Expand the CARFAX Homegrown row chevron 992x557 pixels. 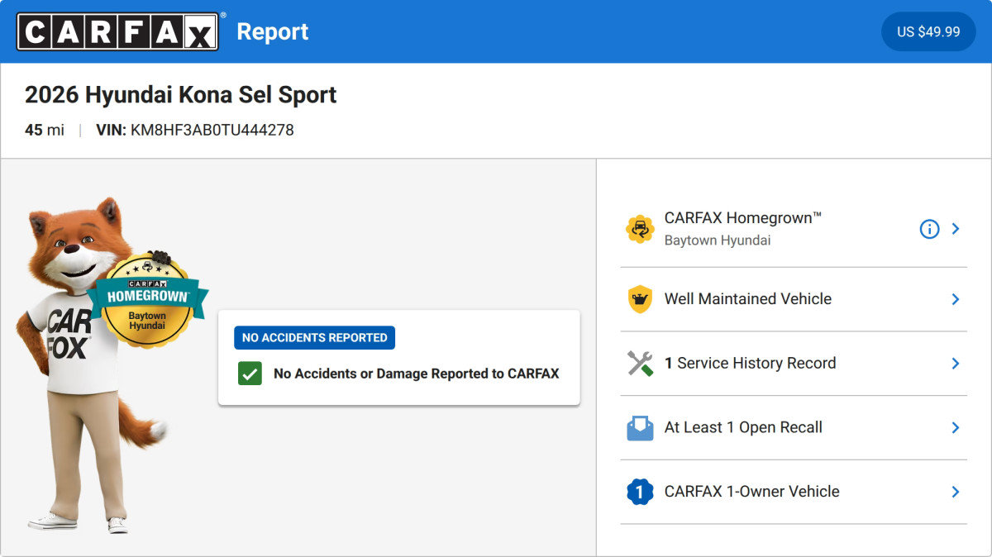pos(956,229)
